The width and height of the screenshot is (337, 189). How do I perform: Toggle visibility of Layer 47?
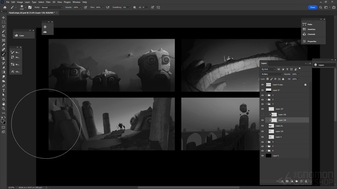coord(262,90)
